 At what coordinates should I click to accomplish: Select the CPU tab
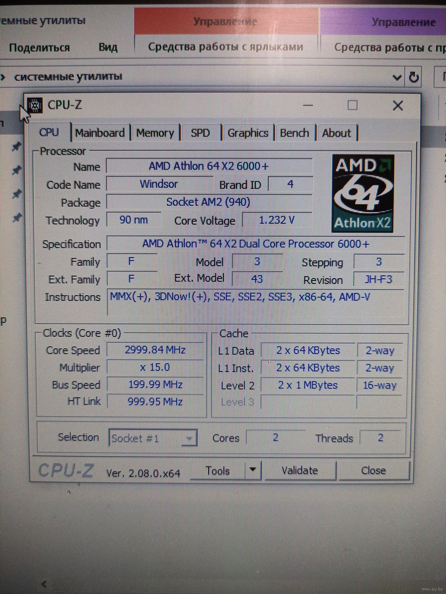pos(49,132)
